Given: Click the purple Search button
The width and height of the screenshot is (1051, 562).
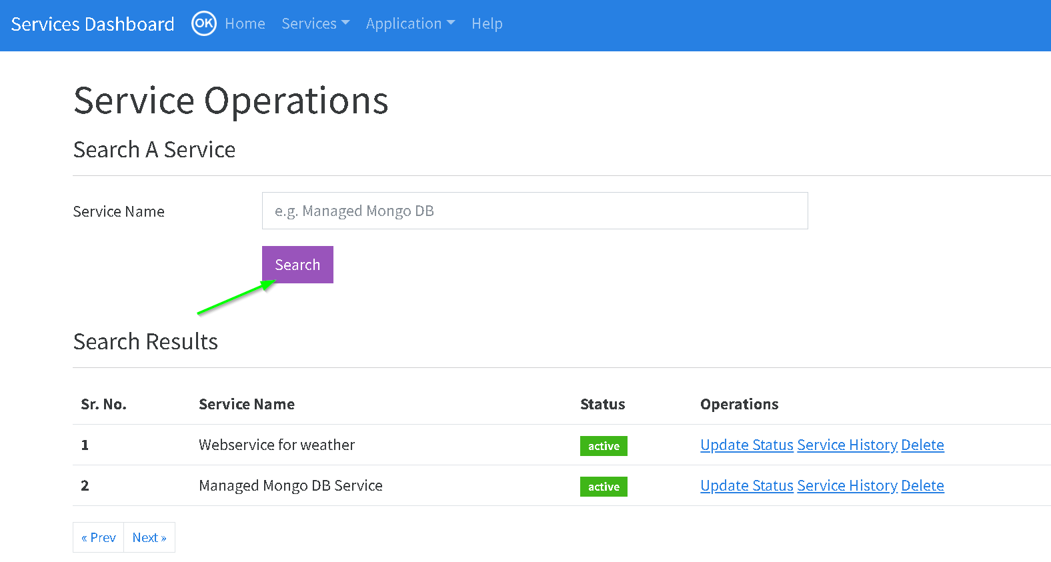Looking at the screenshot, I should coord(297,265).
